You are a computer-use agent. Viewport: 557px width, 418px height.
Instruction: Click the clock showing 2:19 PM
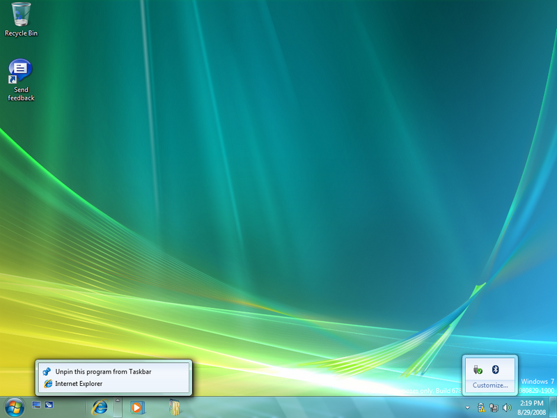pyautogui.click(x=531, y=408)
